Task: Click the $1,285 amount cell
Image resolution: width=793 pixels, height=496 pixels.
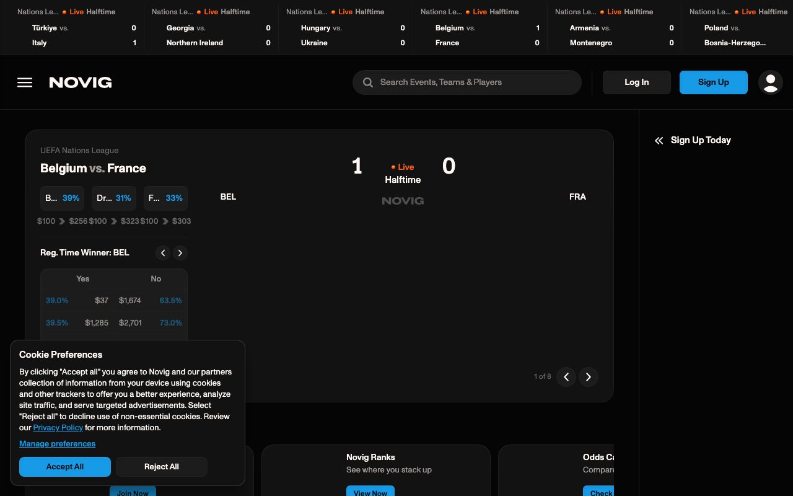Action: click(97, 323)
